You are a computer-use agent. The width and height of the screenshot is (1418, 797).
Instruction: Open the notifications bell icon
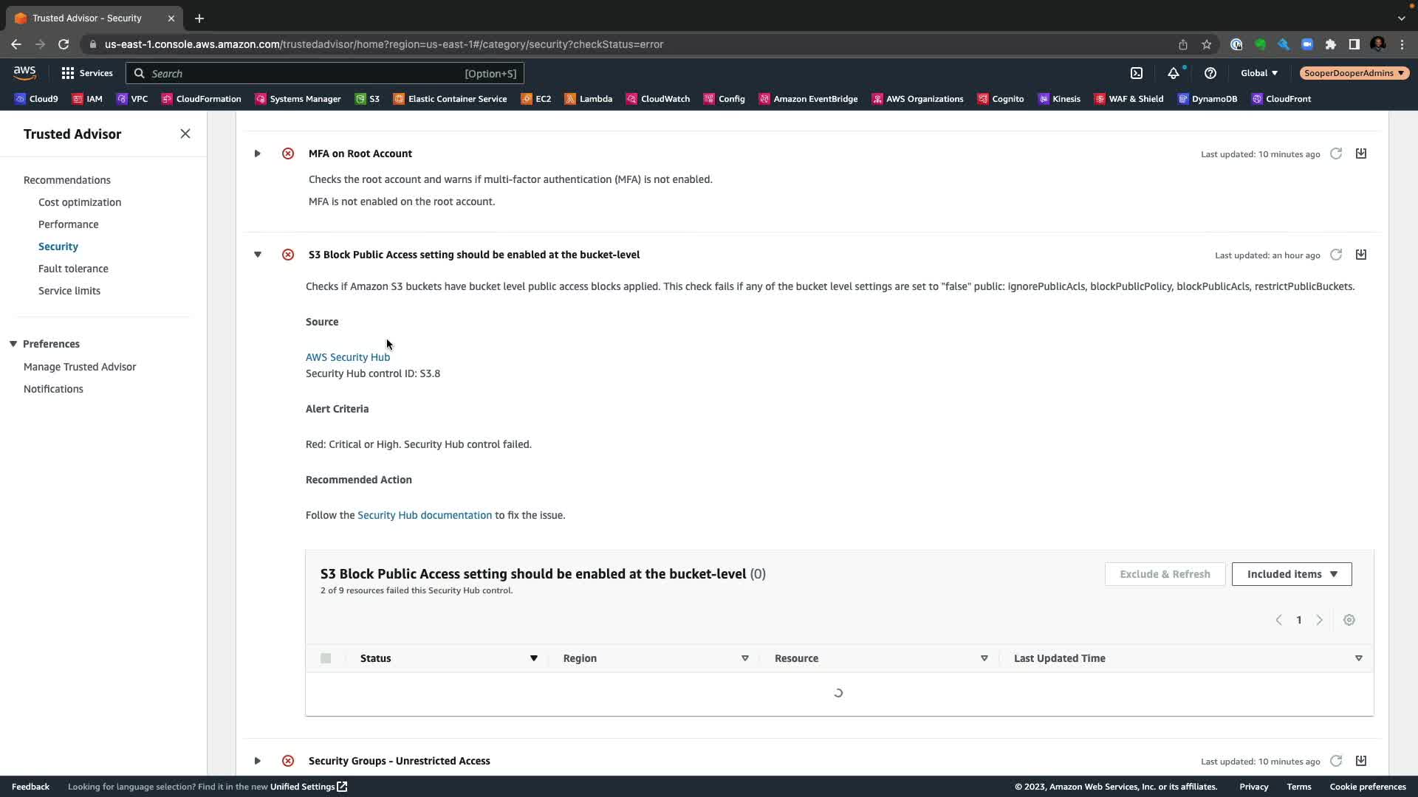1173,73
